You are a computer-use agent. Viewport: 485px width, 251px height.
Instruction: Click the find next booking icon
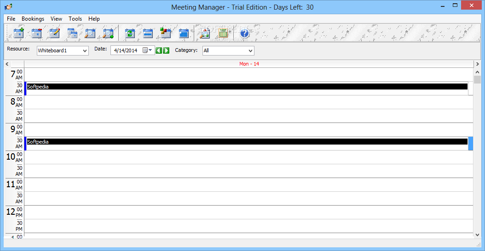108,33
